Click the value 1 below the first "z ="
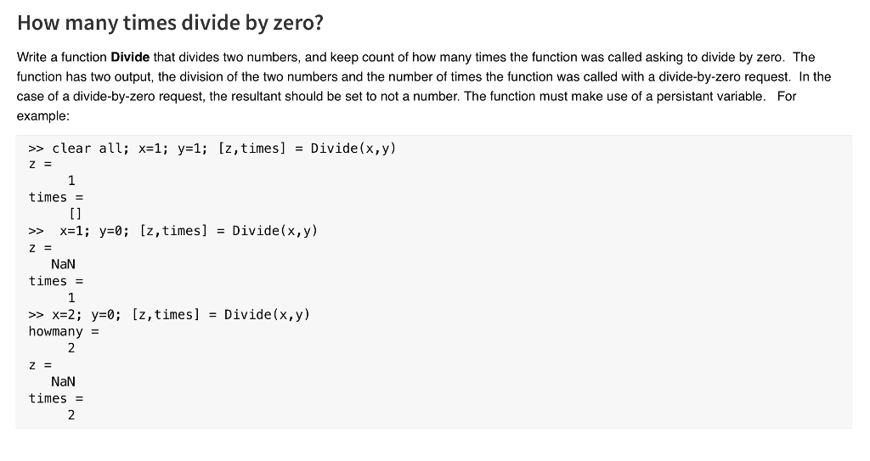Image resolution: width=870 pixels, height=461 pixels. tap(71, 180)
